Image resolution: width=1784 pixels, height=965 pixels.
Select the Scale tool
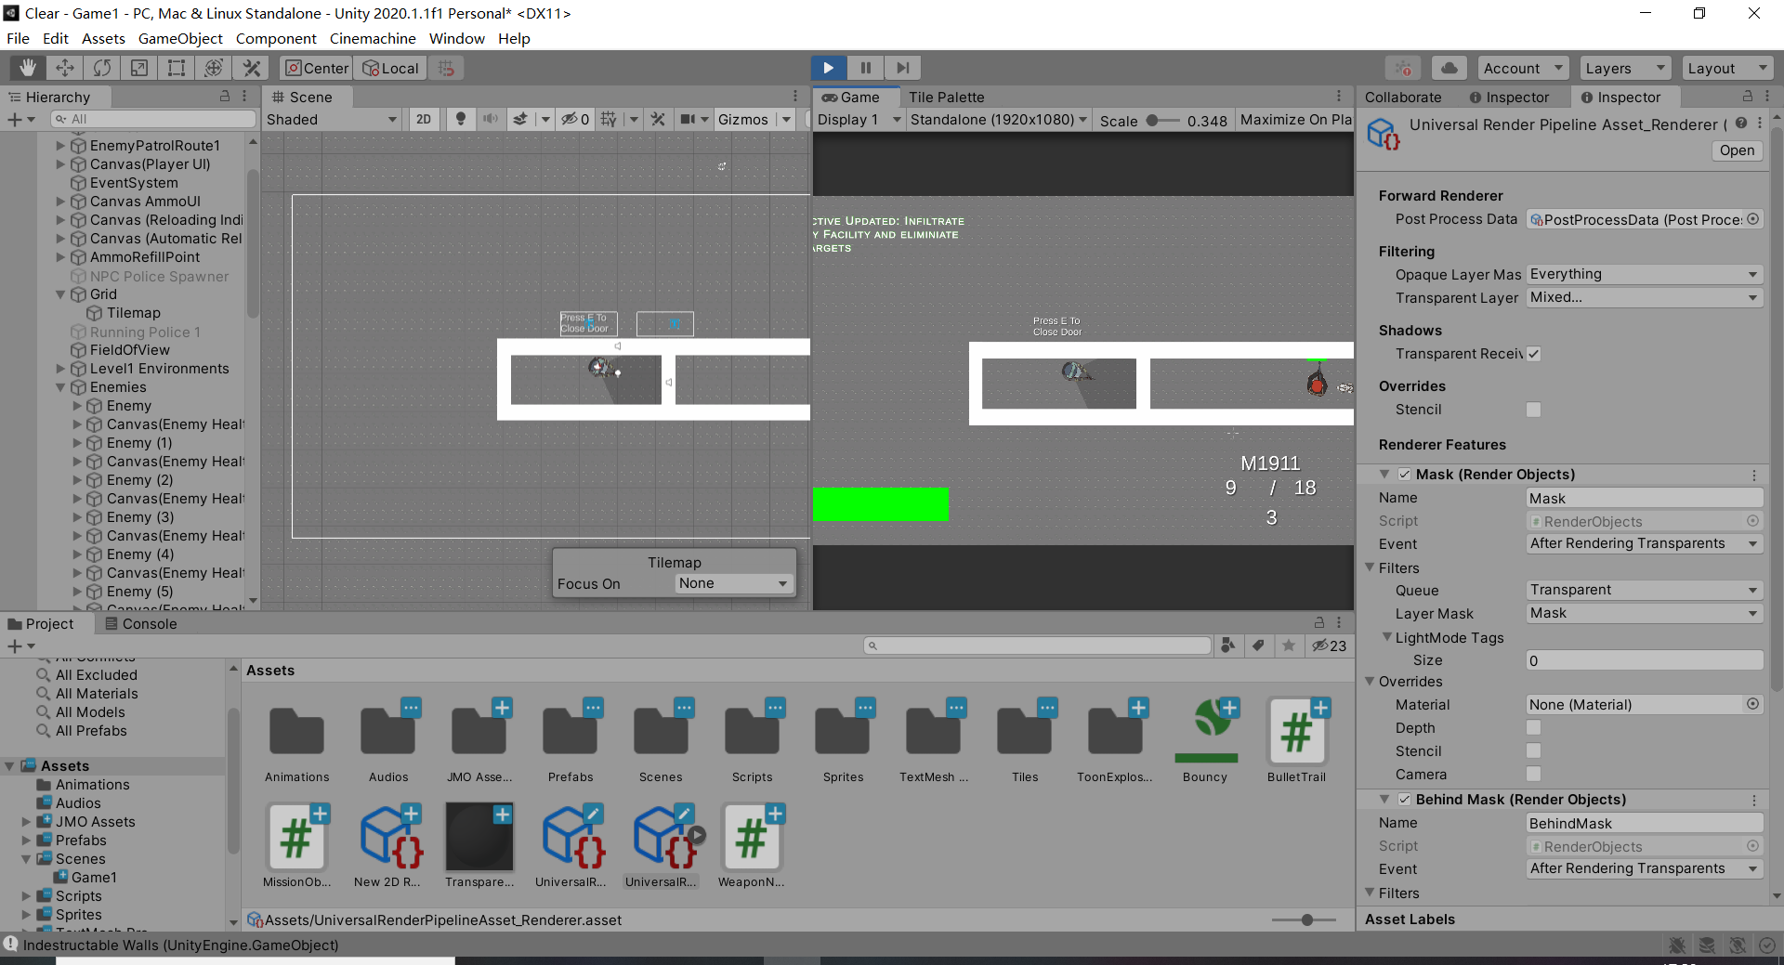139,68
